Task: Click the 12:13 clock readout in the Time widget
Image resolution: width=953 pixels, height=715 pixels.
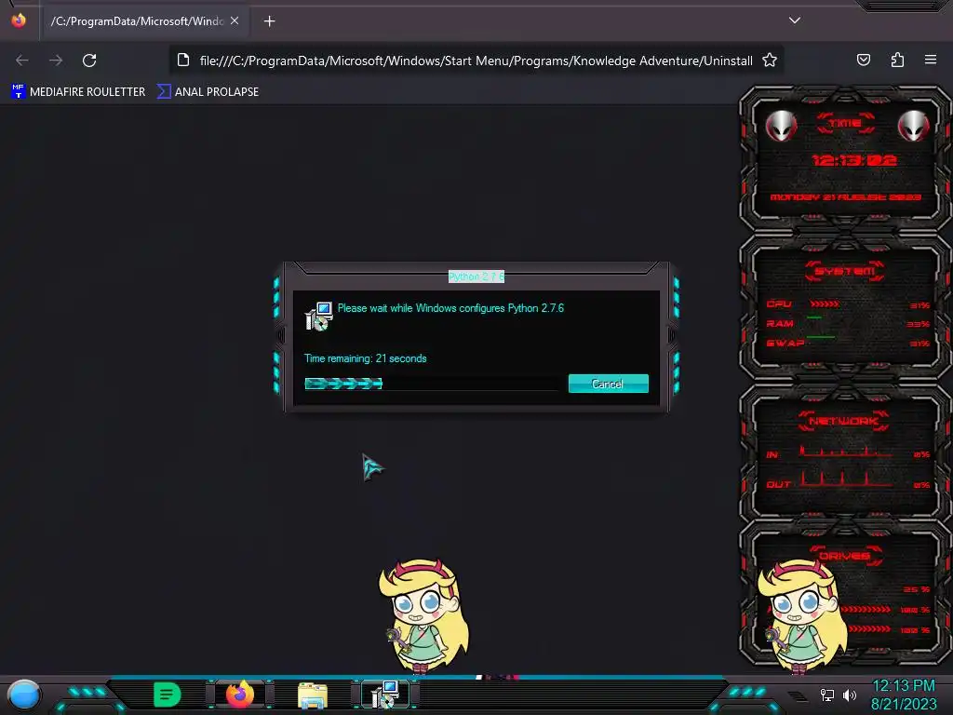Action: coord(854,160)
